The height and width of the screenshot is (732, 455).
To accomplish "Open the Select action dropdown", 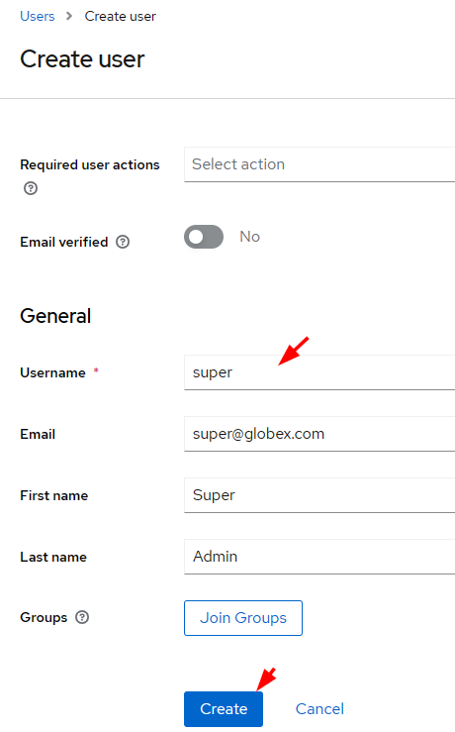I will [x=319, y=164].
